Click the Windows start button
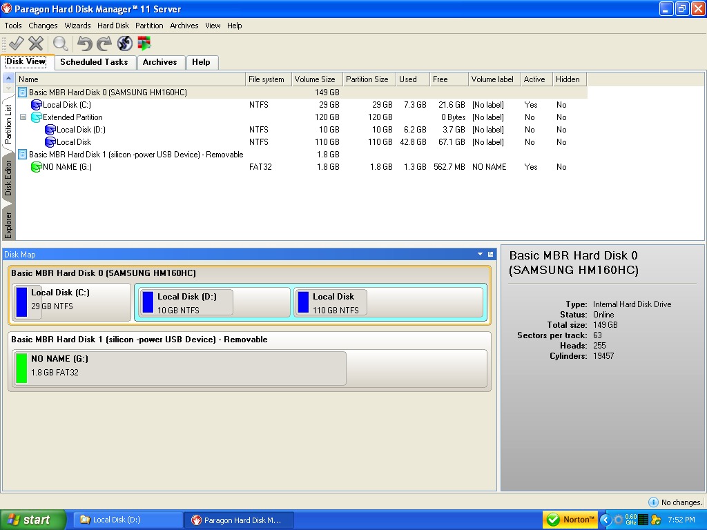This screenshot has width=707, height=530. tap(32, 520)
